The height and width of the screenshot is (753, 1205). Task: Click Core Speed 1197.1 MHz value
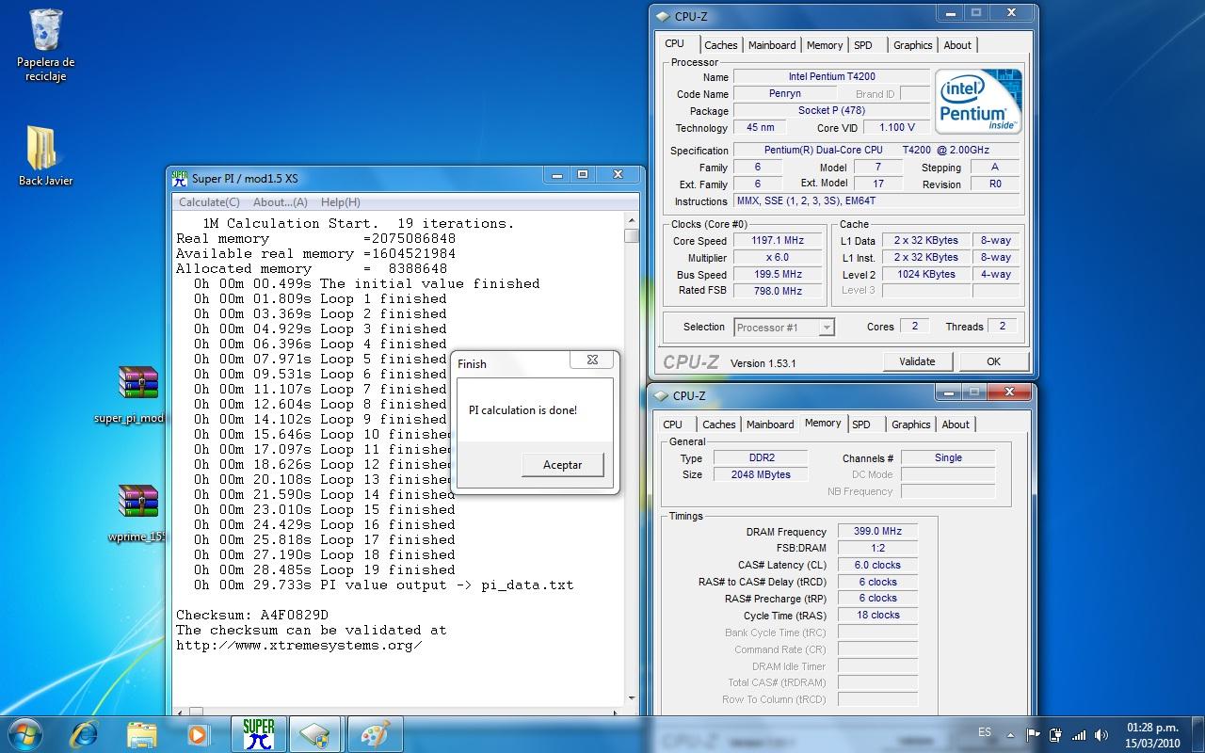pos(778,241)
